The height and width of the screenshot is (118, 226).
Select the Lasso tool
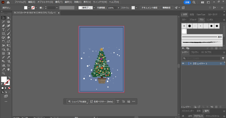pos(8,22)
